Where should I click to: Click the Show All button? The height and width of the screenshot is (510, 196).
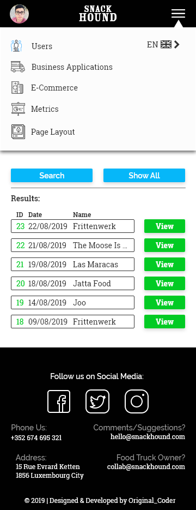click(x=144, y=175)
